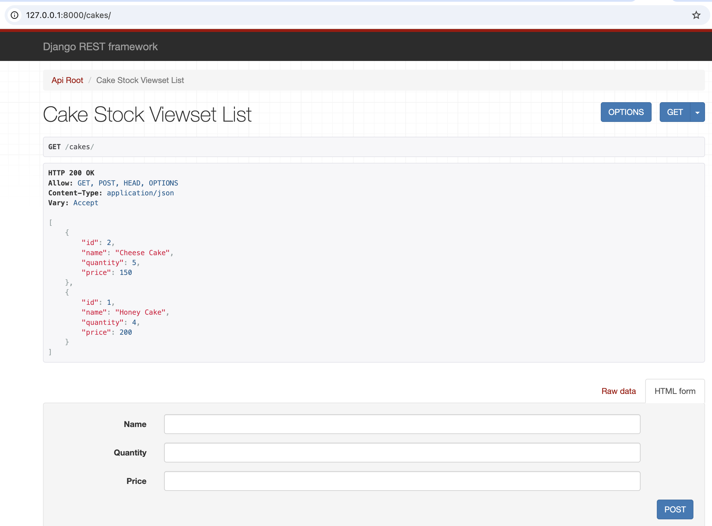The image size is (712, 526).
Task: Go to Django REST framework header link
Action: (x=100, y=47)
